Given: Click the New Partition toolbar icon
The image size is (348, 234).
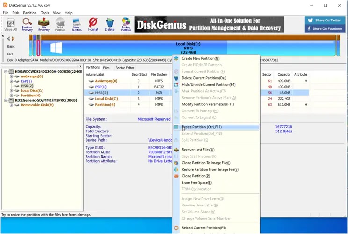Looking at the screenshot, I should [77, 25].
